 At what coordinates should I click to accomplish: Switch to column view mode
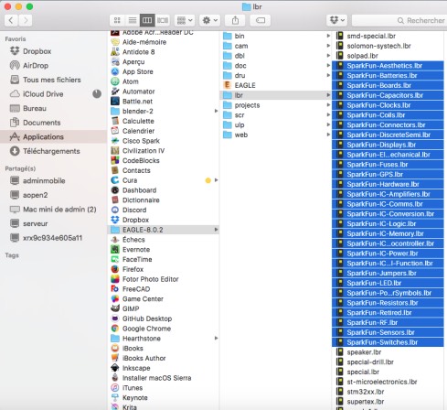pos(147,20)
